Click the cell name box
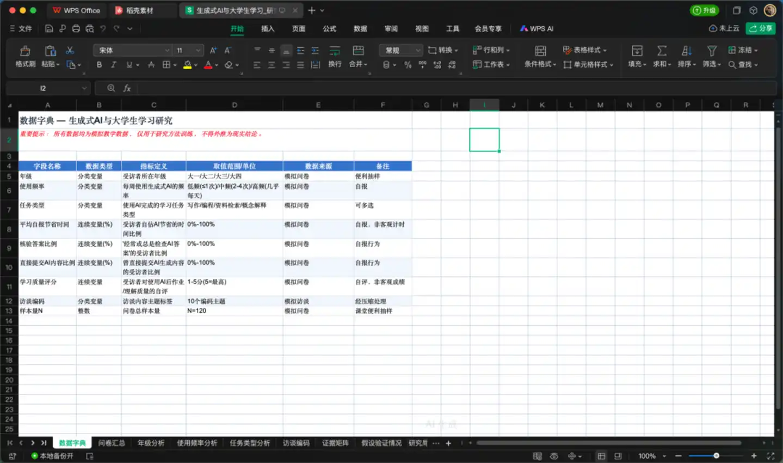 tap(47, 88)
